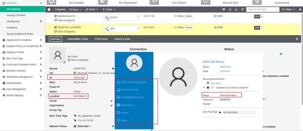Open the Action dropdown menu

tap(109, 9)
